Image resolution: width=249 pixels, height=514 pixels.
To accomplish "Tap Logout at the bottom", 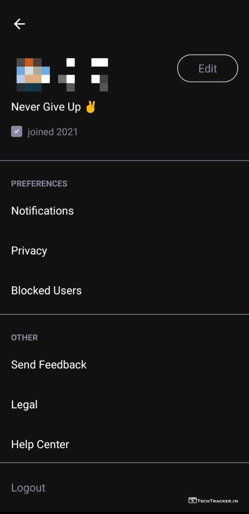I will (28, 487).
